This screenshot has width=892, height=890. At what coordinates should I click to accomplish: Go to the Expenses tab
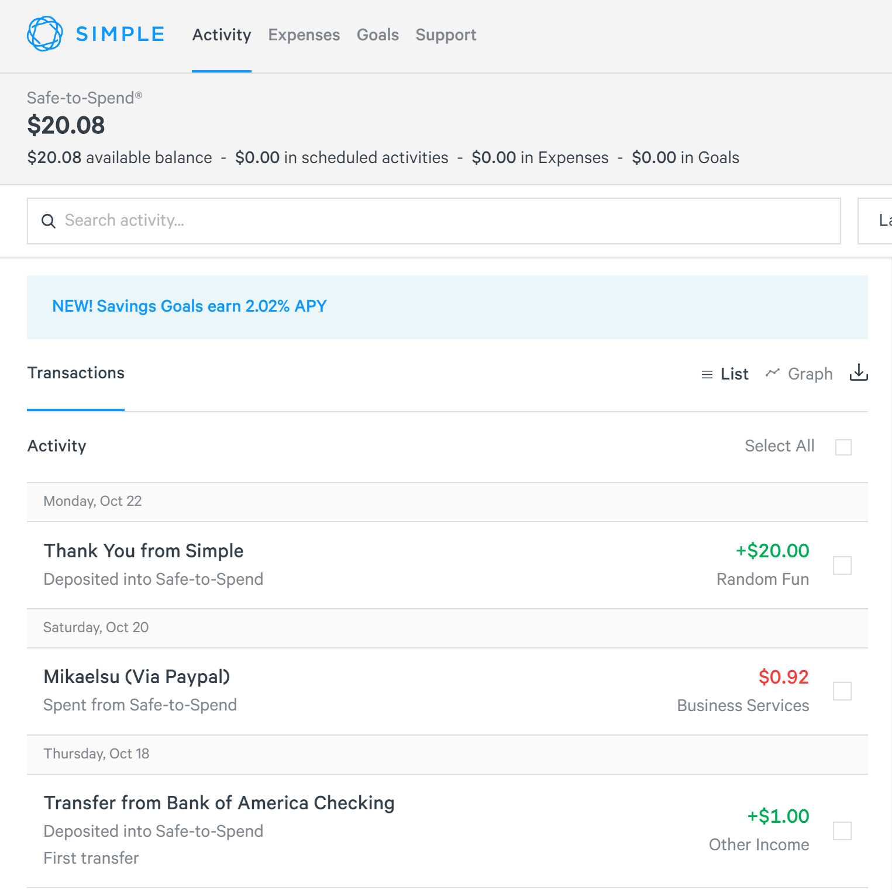pyautogui.click(x=304, y=35)
